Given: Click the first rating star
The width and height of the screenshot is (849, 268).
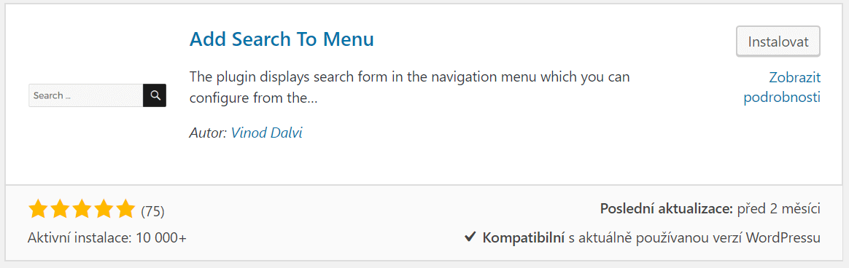Looking at the screenshot, I should coord(38,208).
